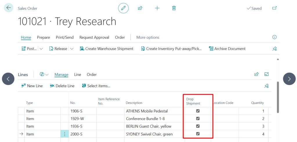Pin the Lines action bar

coord(266,86)
